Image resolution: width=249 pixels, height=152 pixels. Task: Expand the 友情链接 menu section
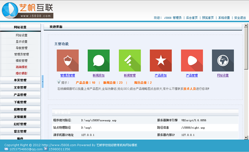20,117
